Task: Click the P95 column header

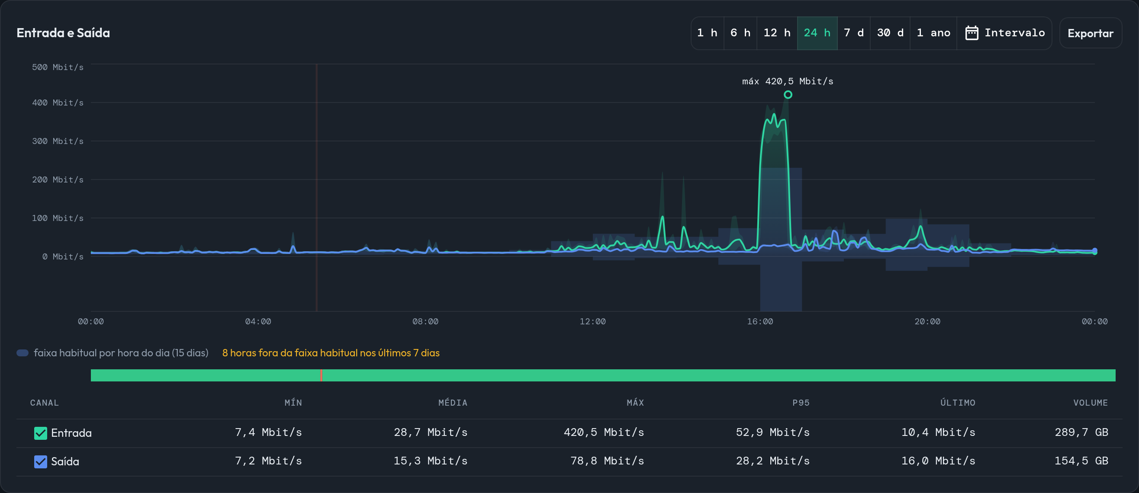Action: tap(801, 403)
